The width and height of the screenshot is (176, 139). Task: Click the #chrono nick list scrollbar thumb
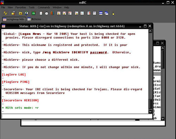(x=163, y=59)
